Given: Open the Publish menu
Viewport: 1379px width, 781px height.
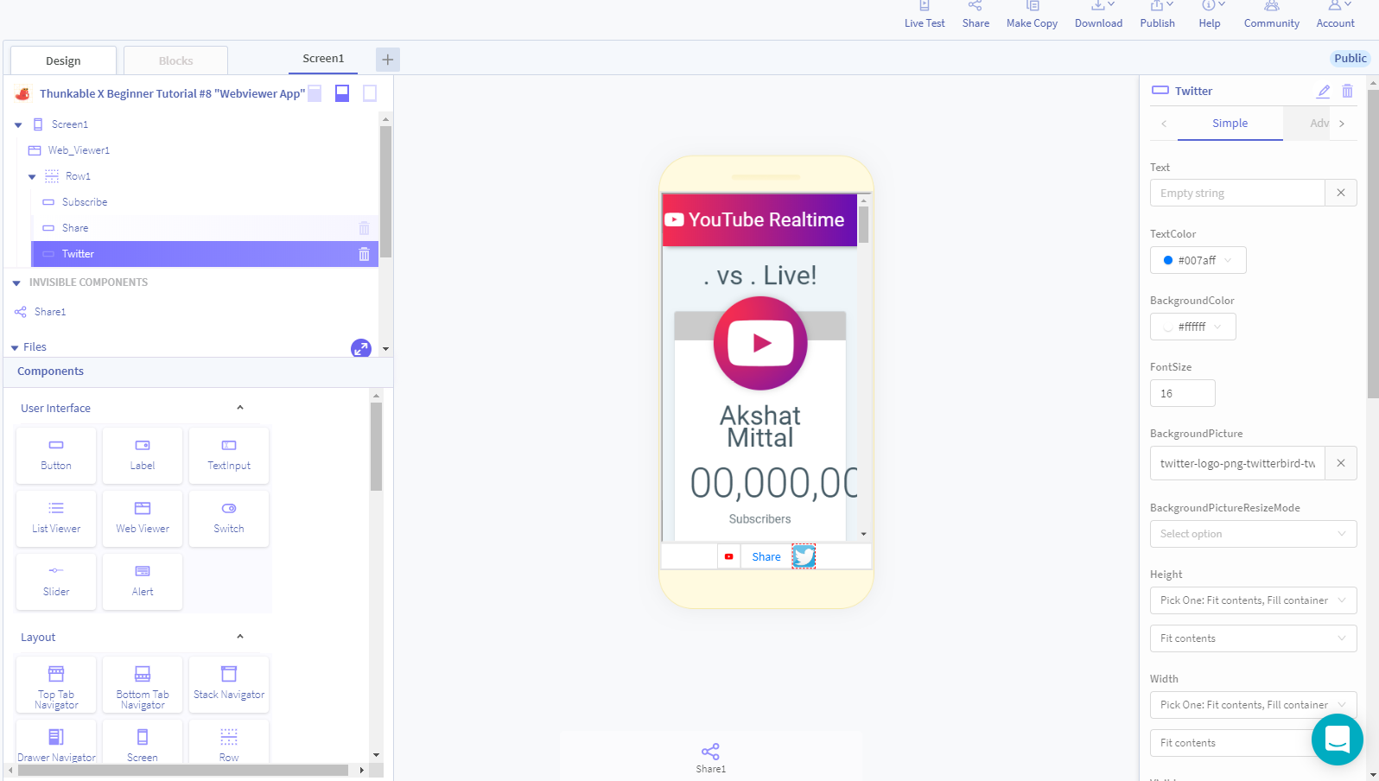Looking at the screenshot, I should coord(1157,15).
